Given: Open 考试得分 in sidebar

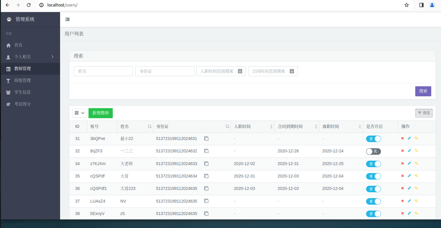Looking at the screenshot, I should [x=30, y=104].
